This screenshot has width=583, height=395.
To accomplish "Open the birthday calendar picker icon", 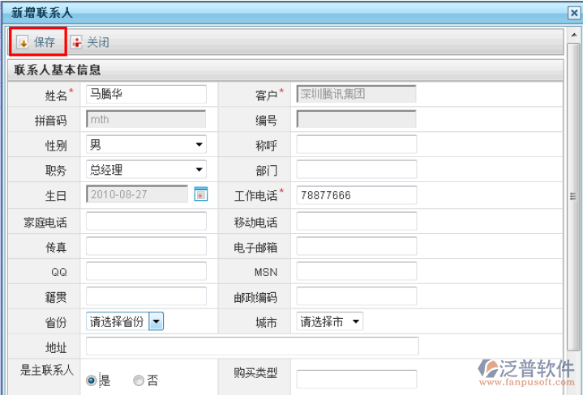I will click(201, 194).
